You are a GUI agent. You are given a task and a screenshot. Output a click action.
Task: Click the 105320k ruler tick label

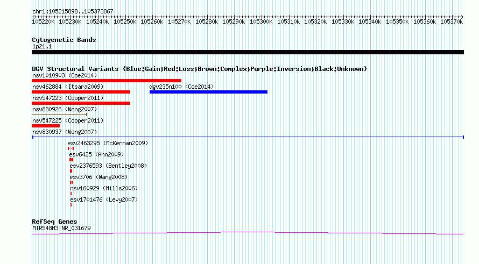[315, 22]
